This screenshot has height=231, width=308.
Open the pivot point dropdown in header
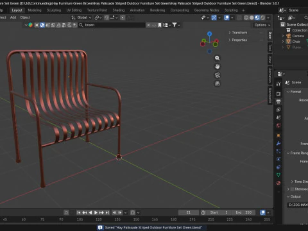pyautogui.click(x=98, y=17)
